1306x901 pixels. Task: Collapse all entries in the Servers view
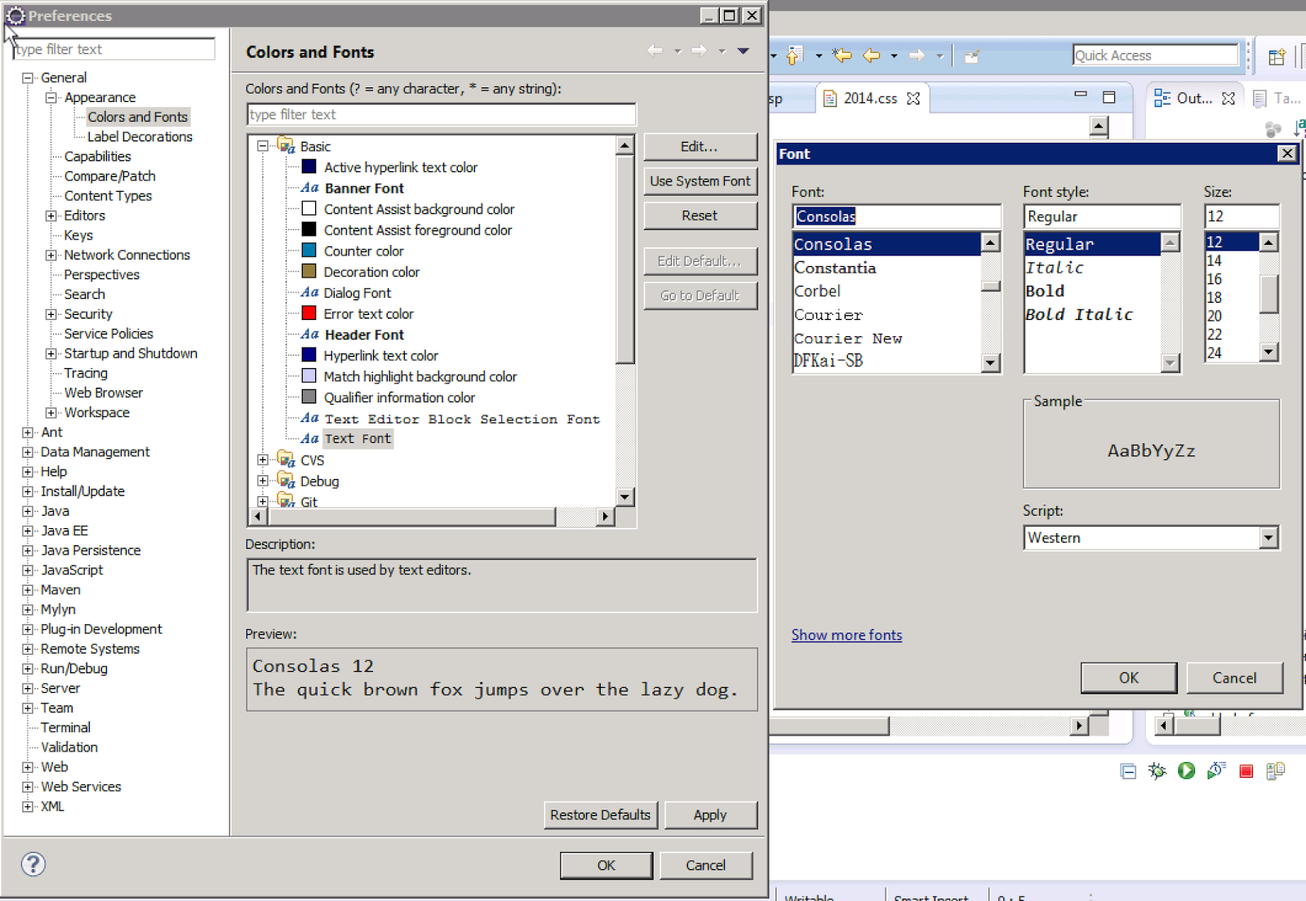pyautogui.click(x=1127, y=770)
